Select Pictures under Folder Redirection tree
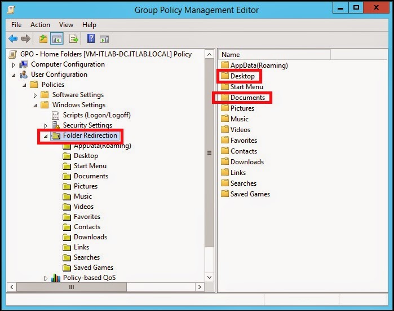This screenshot has width=394, height=311. pos(86,186)
